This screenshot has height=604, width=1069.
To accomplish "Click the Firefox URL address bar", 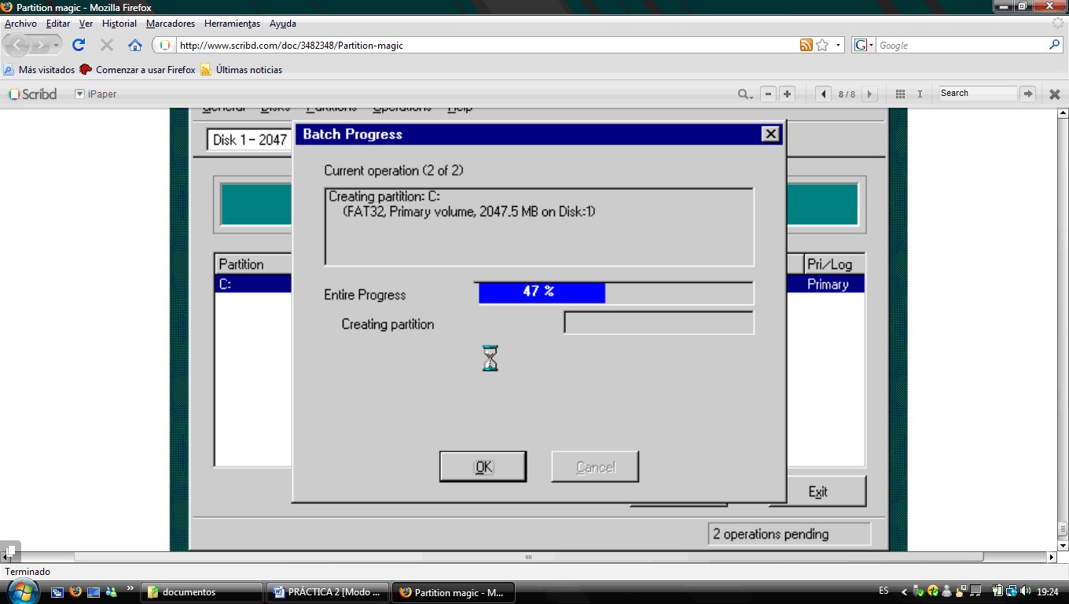I will coord(487,45).
